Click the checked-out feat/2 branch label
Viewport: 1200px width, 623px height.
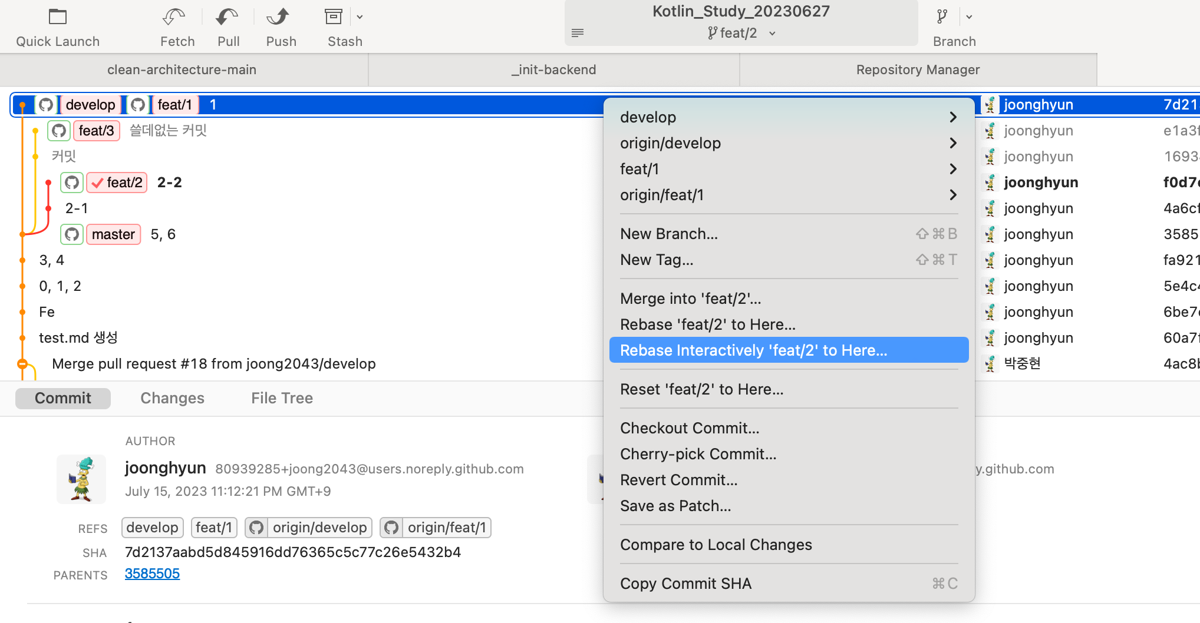click(x=117, y=183)
